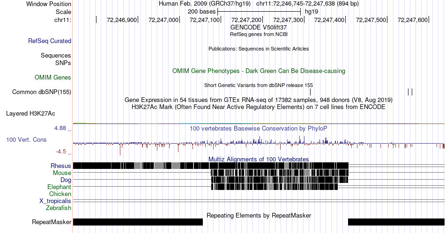Image resolution: width=445 pixels, height=233 pixels.
Task: Click the Human Feb. 2009 (GRCh37/hg19) assembly text
Action: coord(205,4)
